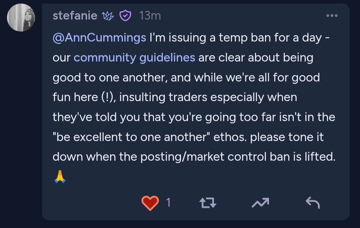Click the crown badge beside stefanie

pyautogui.click(x=108, y=16)
